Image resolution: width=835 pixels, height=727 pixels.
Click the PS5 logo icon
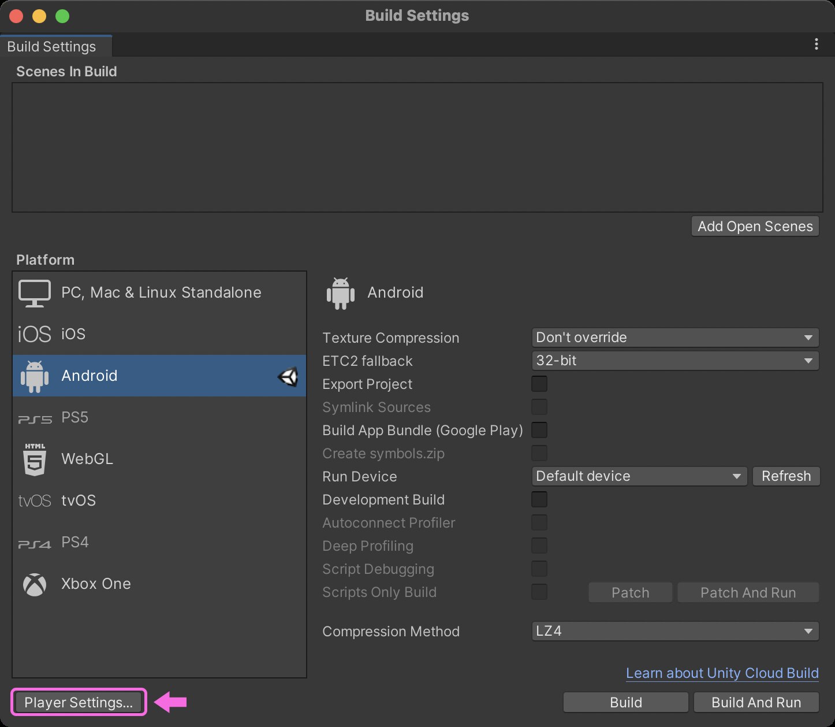point(35,419)
